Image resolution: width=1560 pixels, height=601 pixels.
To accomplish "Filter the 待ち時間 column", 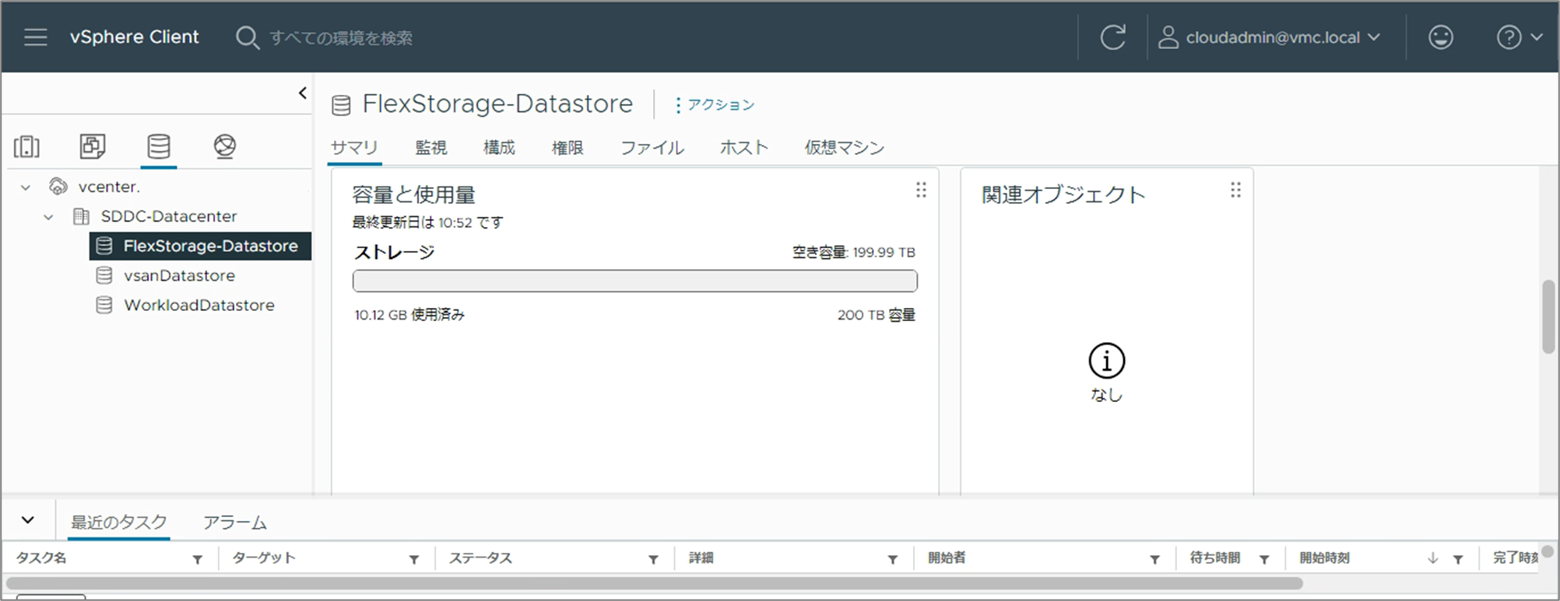I will pyautogui.click(x=1264, y=559).
